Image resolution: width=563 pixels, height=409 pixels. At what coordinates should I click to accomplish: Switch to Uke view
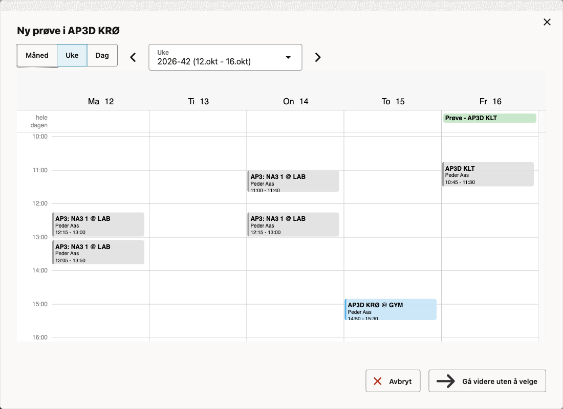(x=72, y=55)
